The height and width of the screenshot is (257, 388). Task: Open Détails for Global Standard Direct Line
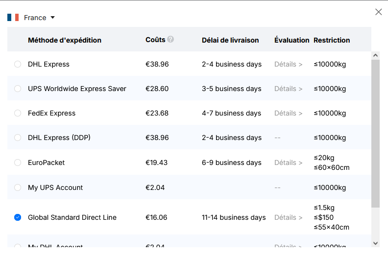click(288, 217)
